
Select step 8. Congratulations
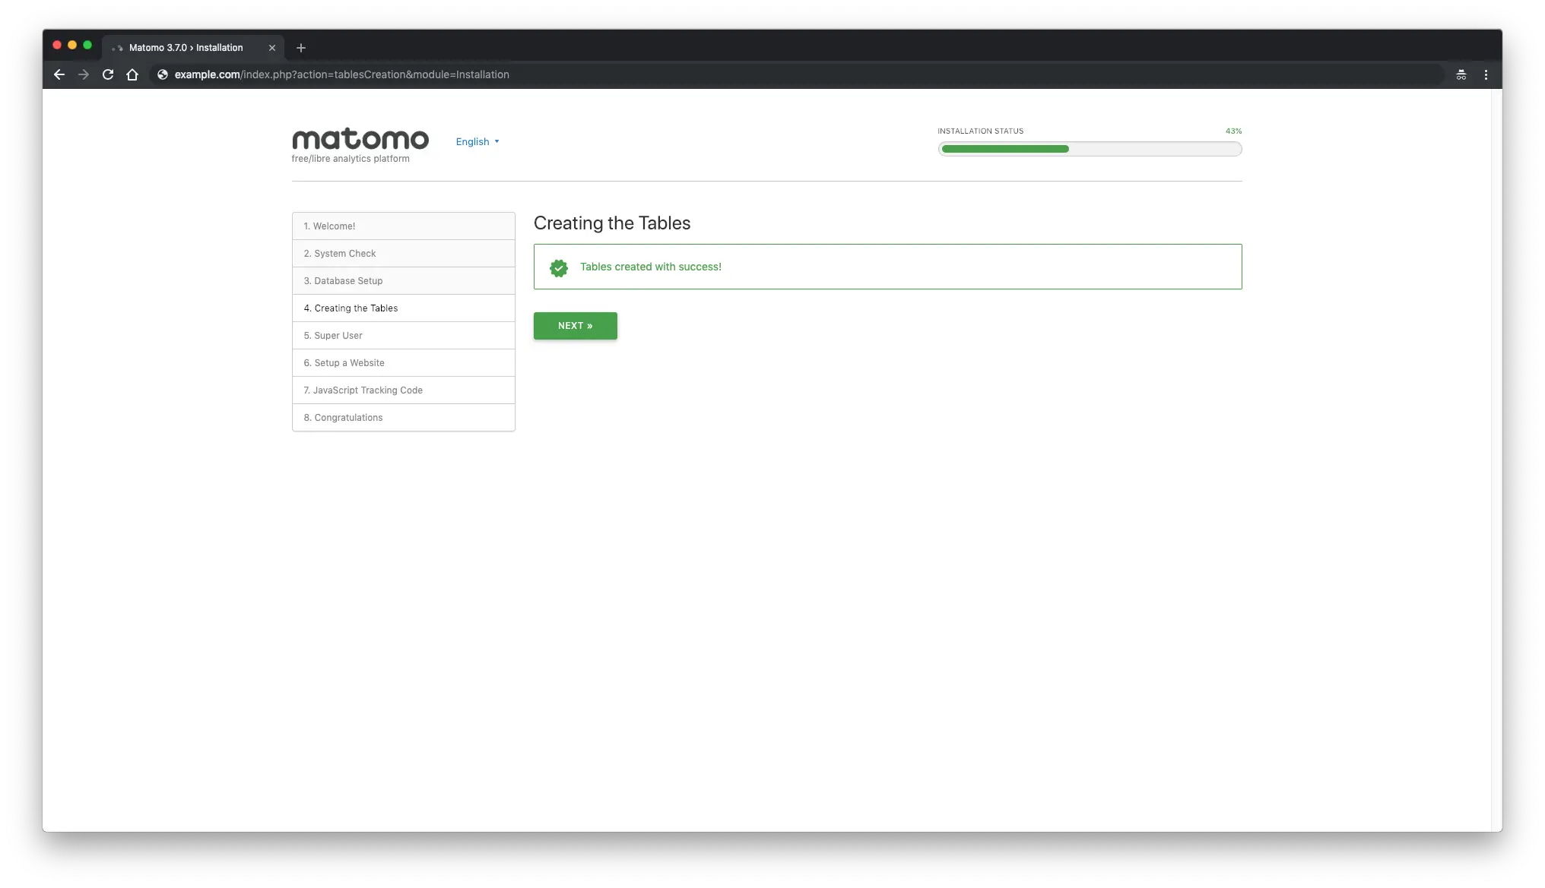[x=404, y=418]
